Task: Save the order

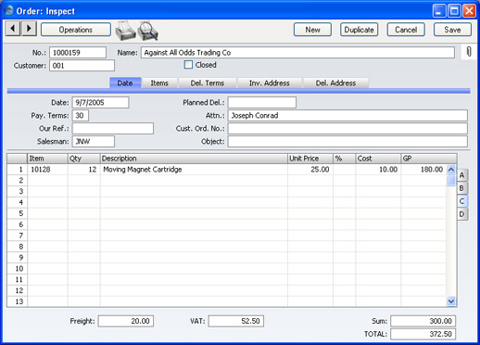Action: point(452,30)
